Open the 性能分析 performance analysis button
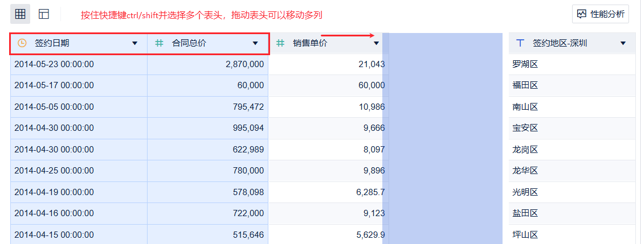The width and height of the screenshot is (641, 244). 600,14
